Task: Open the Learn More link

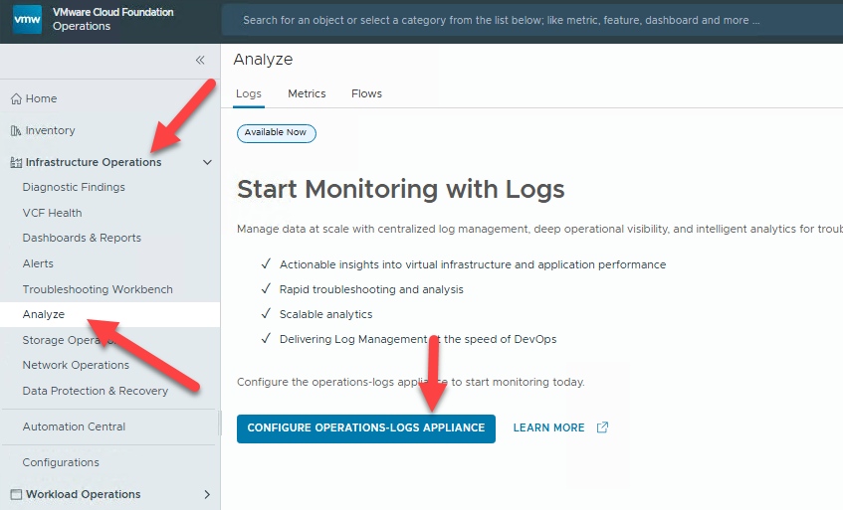Action: 548,428
